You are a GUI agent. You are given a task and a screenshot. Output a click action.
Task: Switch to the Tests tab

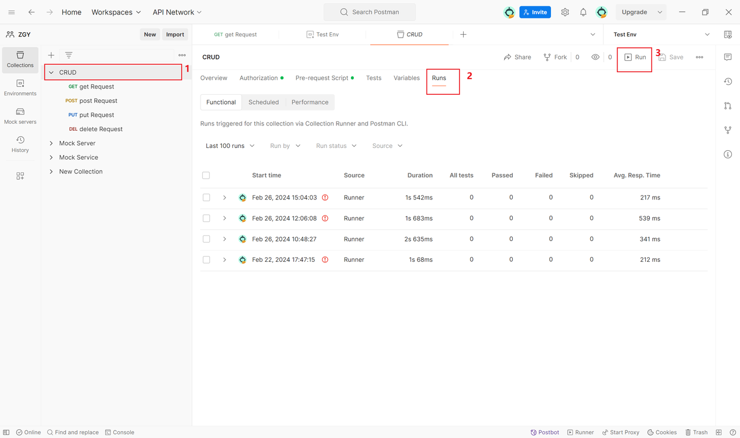coord(373,78)
